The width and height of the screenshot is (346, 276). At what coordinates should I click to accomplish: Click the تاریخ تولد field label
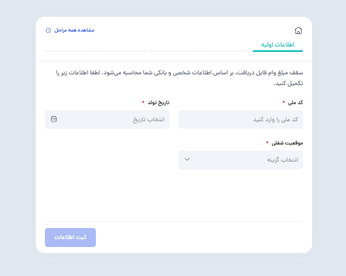pos(158,103)
